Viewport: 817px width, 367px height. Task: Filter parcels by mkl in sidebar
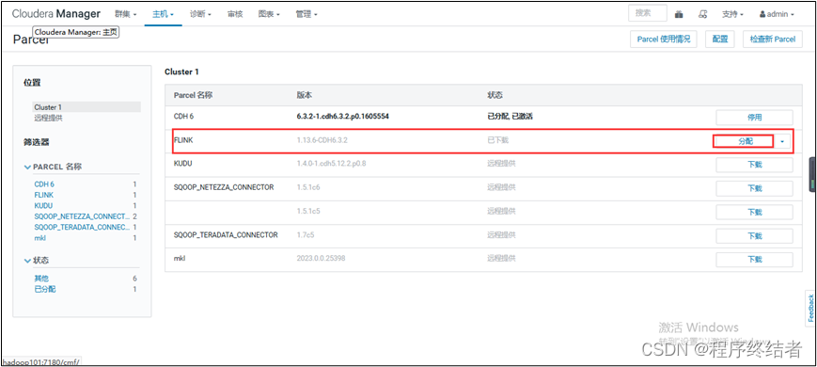(x=40, y=238)
